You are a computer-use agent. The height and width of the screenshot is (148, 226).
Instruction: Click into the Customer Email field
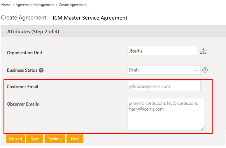point(164,86)
